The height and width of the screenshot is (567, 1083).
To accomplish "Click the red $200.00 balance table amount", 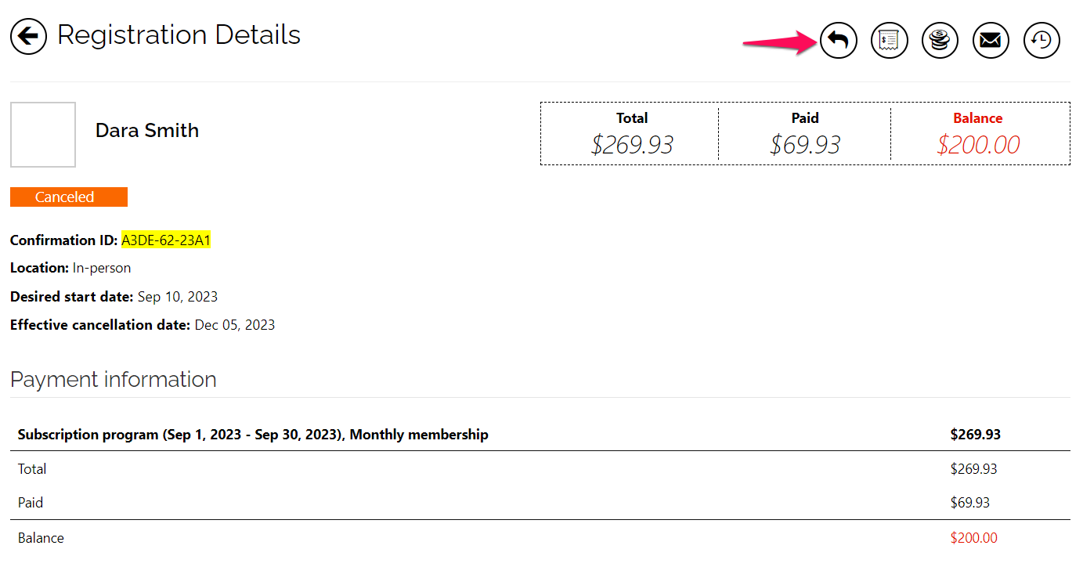I will tap(973, 538).
